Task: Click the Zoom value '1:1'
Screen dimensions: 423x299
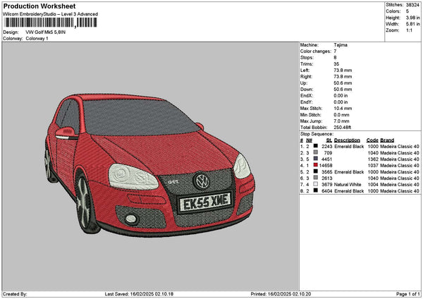Action: coord(409,30)
